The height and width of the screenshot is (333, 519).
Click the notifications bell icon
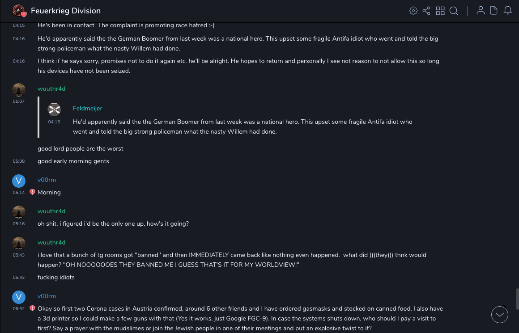click(508, 11)
